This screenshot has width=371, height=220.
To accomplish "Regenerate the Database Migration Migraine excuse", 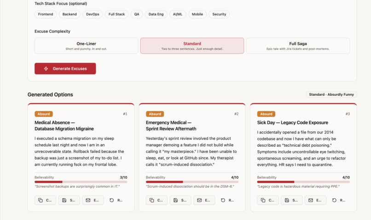I will pyautogui.click(x=116, y=200).
